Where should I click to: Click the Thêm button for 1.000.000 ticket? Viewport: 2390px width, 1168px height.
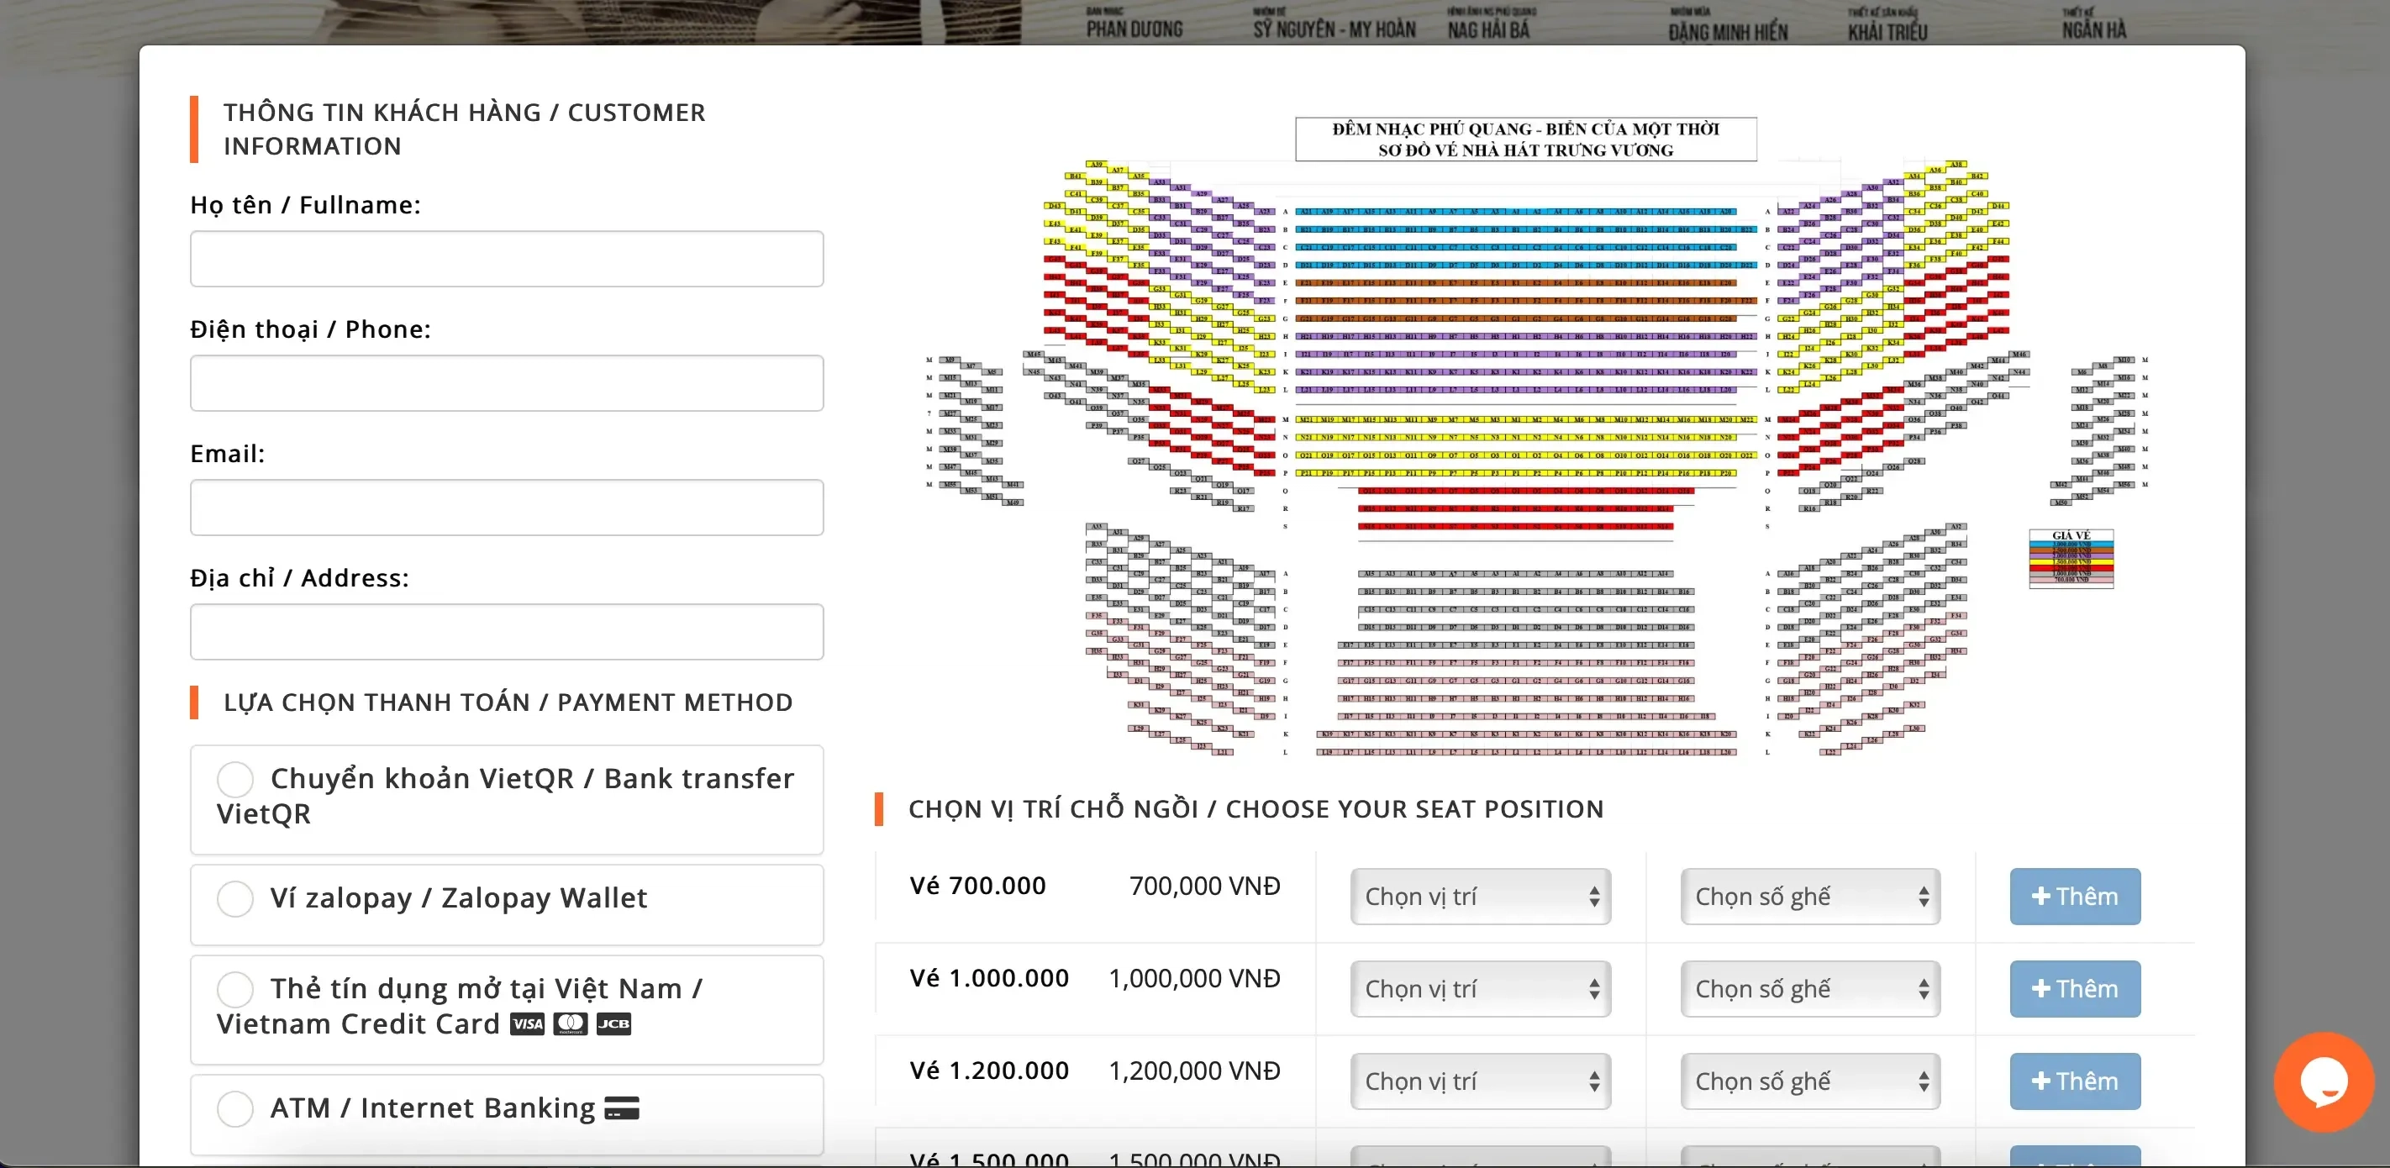tap(2075, 989)
